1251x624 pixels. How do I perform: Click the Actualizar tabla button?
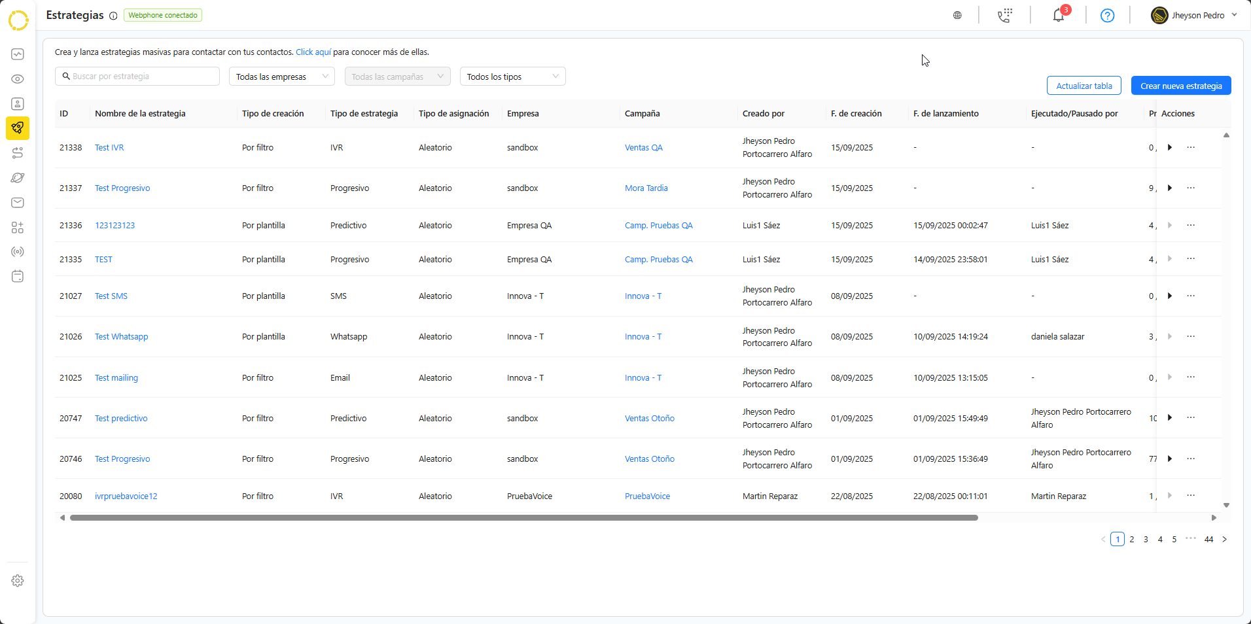(x=1084, y=86)
